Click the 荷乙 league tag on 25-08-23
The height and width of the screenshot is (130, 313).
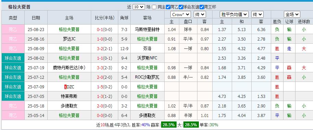(13, 30)
